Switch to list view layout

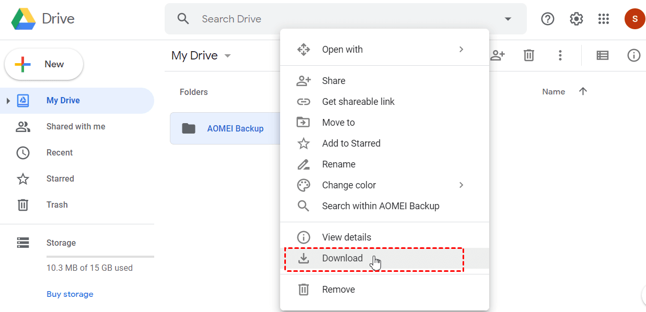[603, 55]
